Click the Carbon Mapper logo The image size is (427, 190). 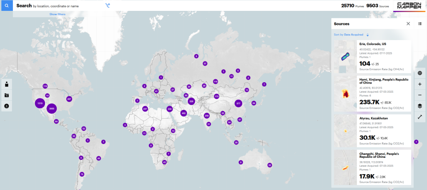(409, 5)
